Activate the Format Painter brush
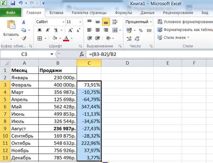The width and height of the screenshot is (213, 163). 24,38
